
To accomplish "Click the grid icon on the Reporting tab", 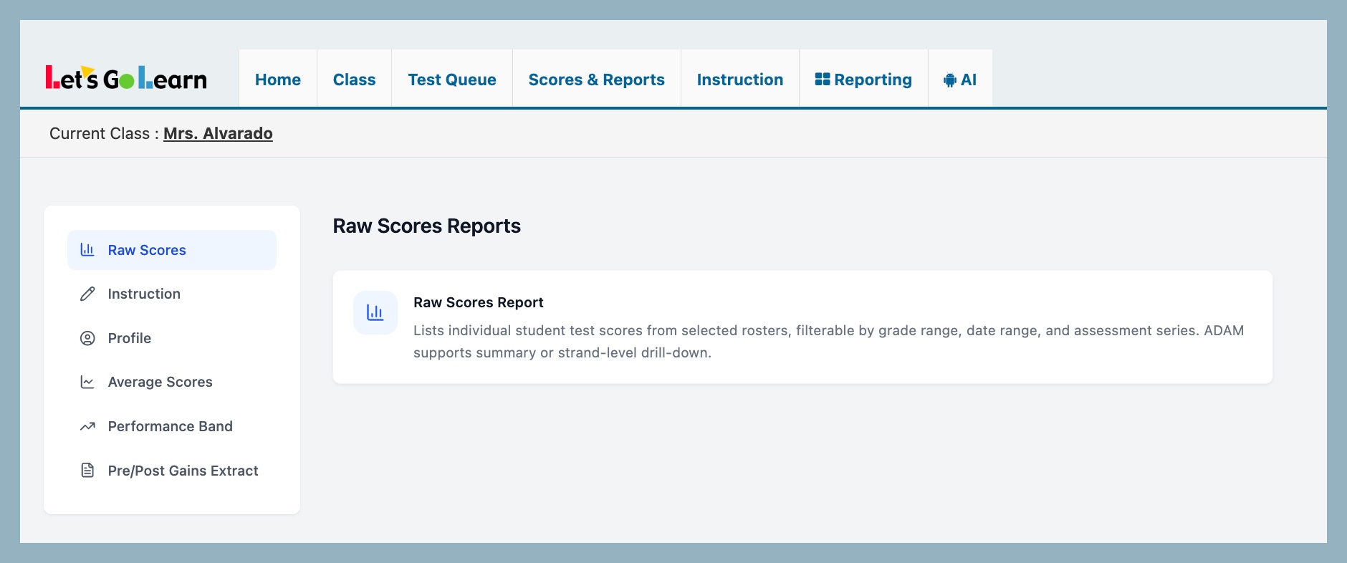I will coord(823,80).
